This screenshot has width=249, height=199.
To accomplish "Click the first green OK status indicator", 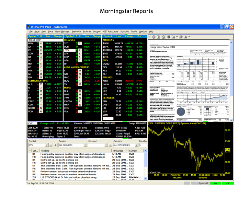I will point(215,183).
